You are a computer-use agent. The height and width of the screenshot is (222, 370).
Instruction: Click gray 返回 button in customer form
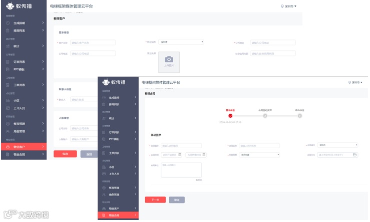pyautogui.click(x=89, y=154)
